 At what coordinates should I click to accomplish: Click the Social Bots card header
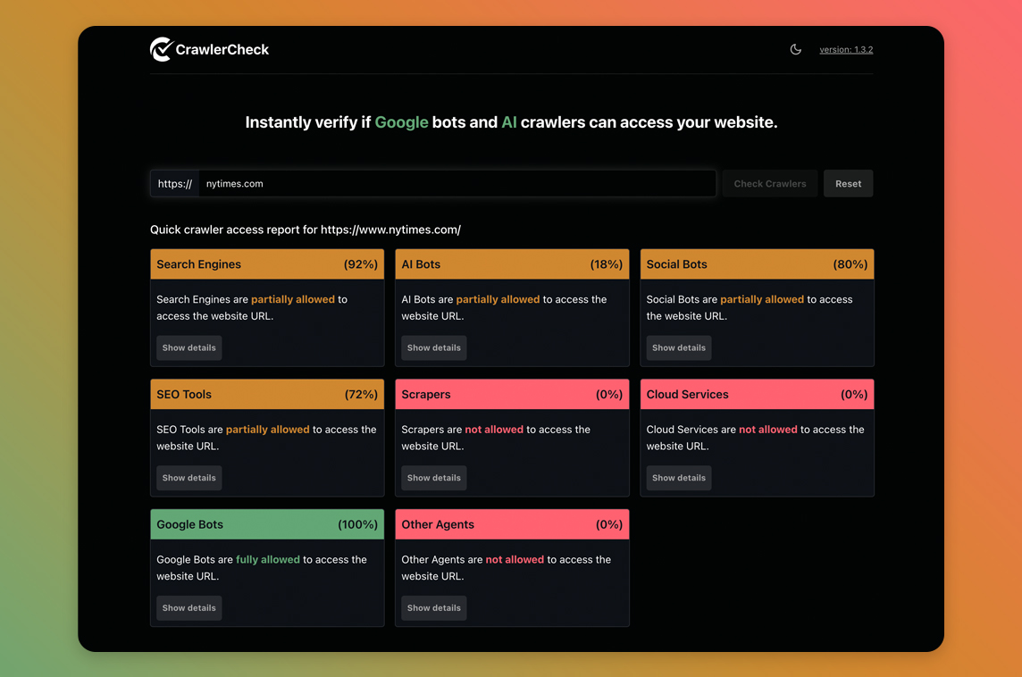(x=757, y=264)
